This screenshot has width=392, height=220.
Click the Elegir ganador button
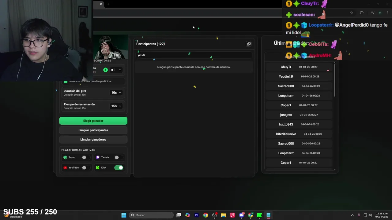click(93, 121)
